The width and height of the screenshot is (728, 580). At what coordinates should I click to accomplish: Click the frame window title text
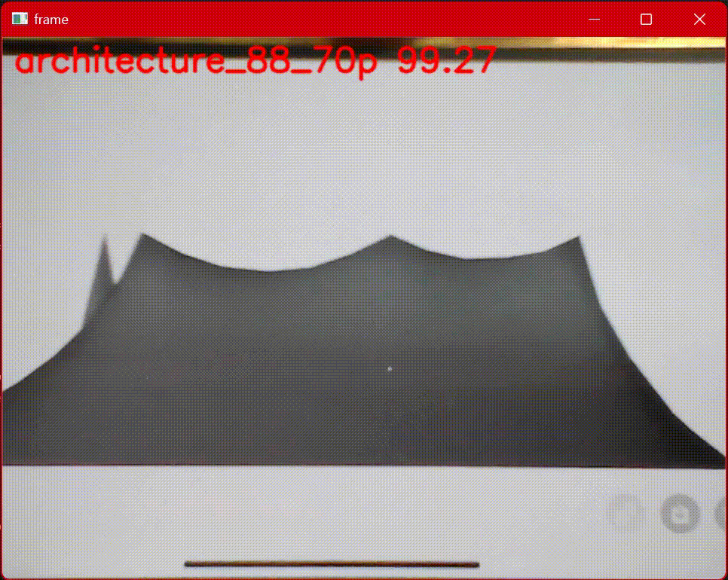click(50, 20)
